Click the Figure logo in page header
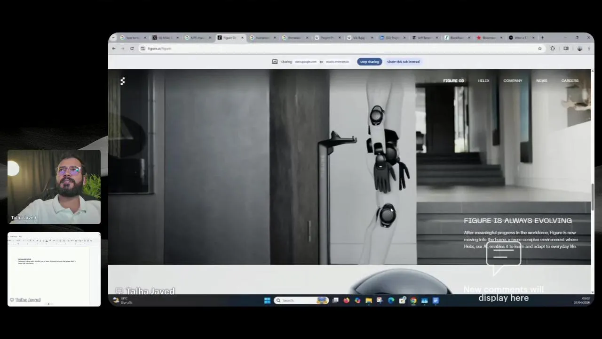 [x=123, y=81]
